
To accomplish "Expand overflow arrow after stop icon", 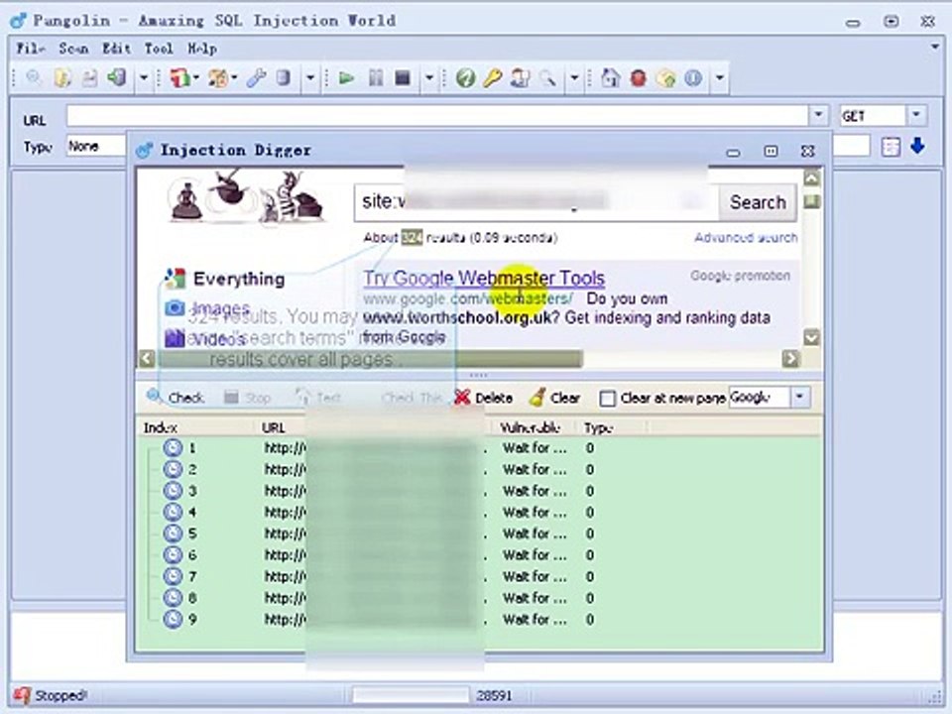I will point(428,77).
